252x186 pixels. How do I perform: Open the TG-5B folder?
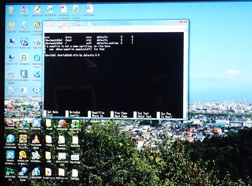coord(49,124)
